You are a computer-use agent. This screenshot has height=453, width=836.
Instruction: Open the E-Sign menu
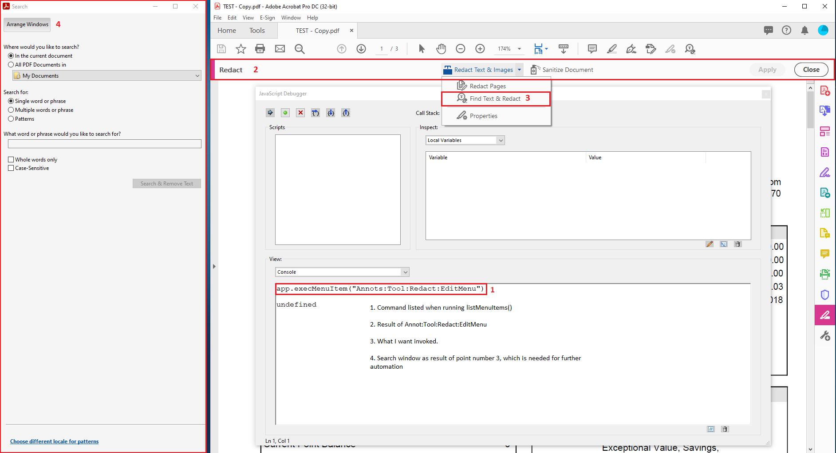click(x=268, y=18)
